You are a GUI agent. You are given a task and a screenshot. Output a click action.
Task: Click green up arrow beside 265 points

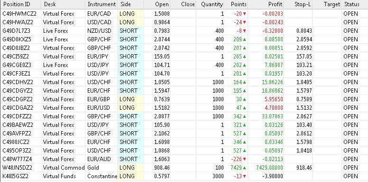244,57
